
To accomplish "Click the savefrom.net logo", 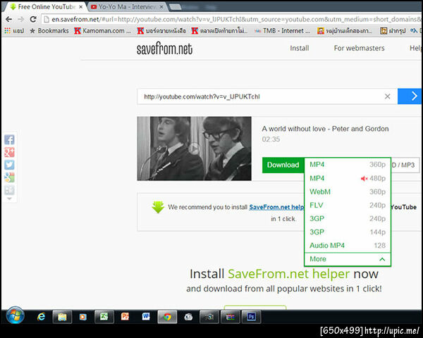I will (x=164, y=49).
